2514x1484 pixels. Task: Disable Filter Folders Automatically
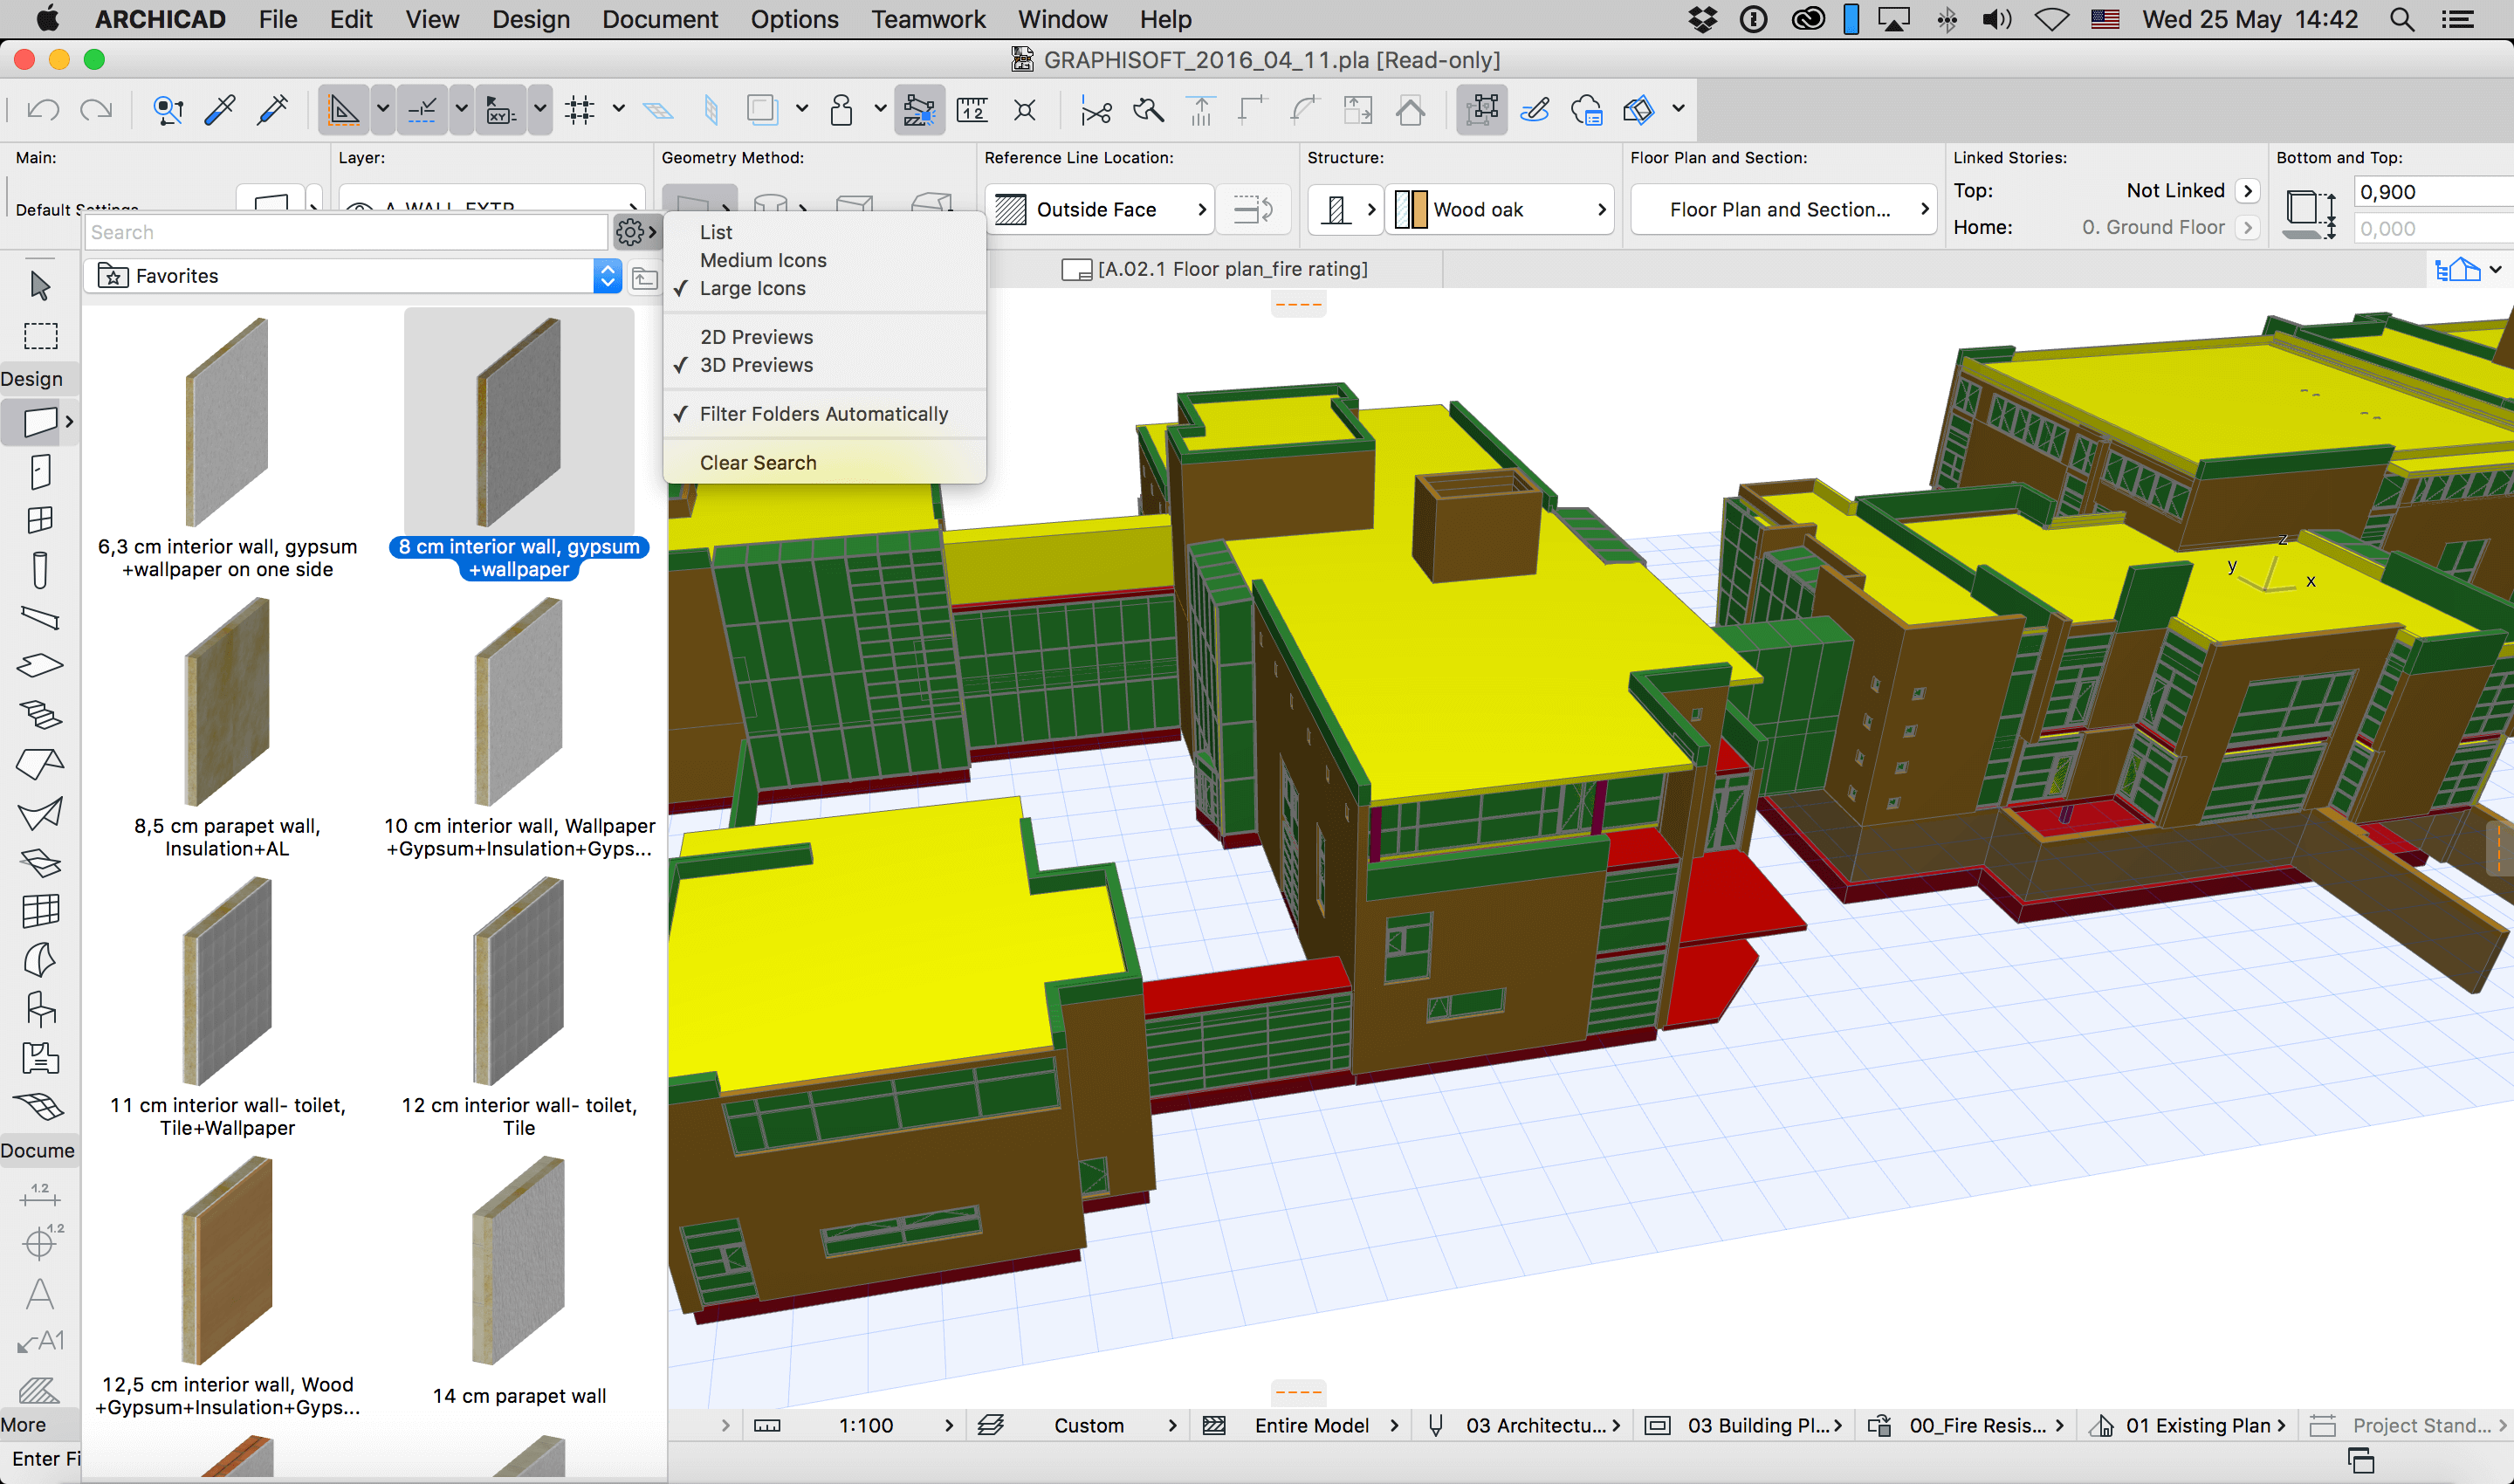(x=824, y=413)
